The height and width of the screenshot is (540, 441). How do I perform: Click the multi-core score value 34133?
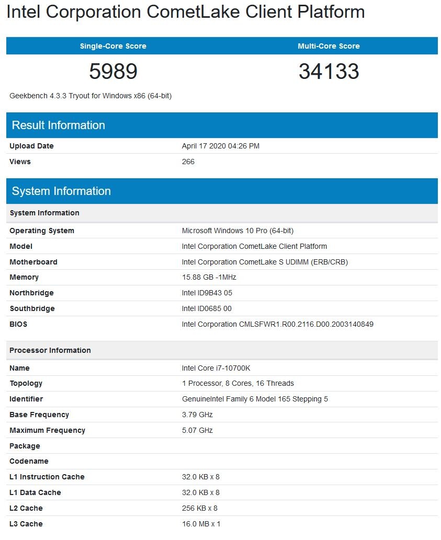click(x=329, y=72)
